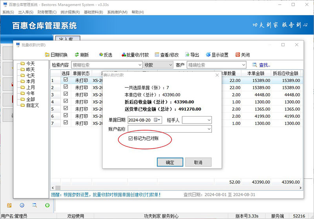This screenshot has height=219, width=314.
Task: Click the calendar icon in 单据日期 field
Action: pos(155,120)
